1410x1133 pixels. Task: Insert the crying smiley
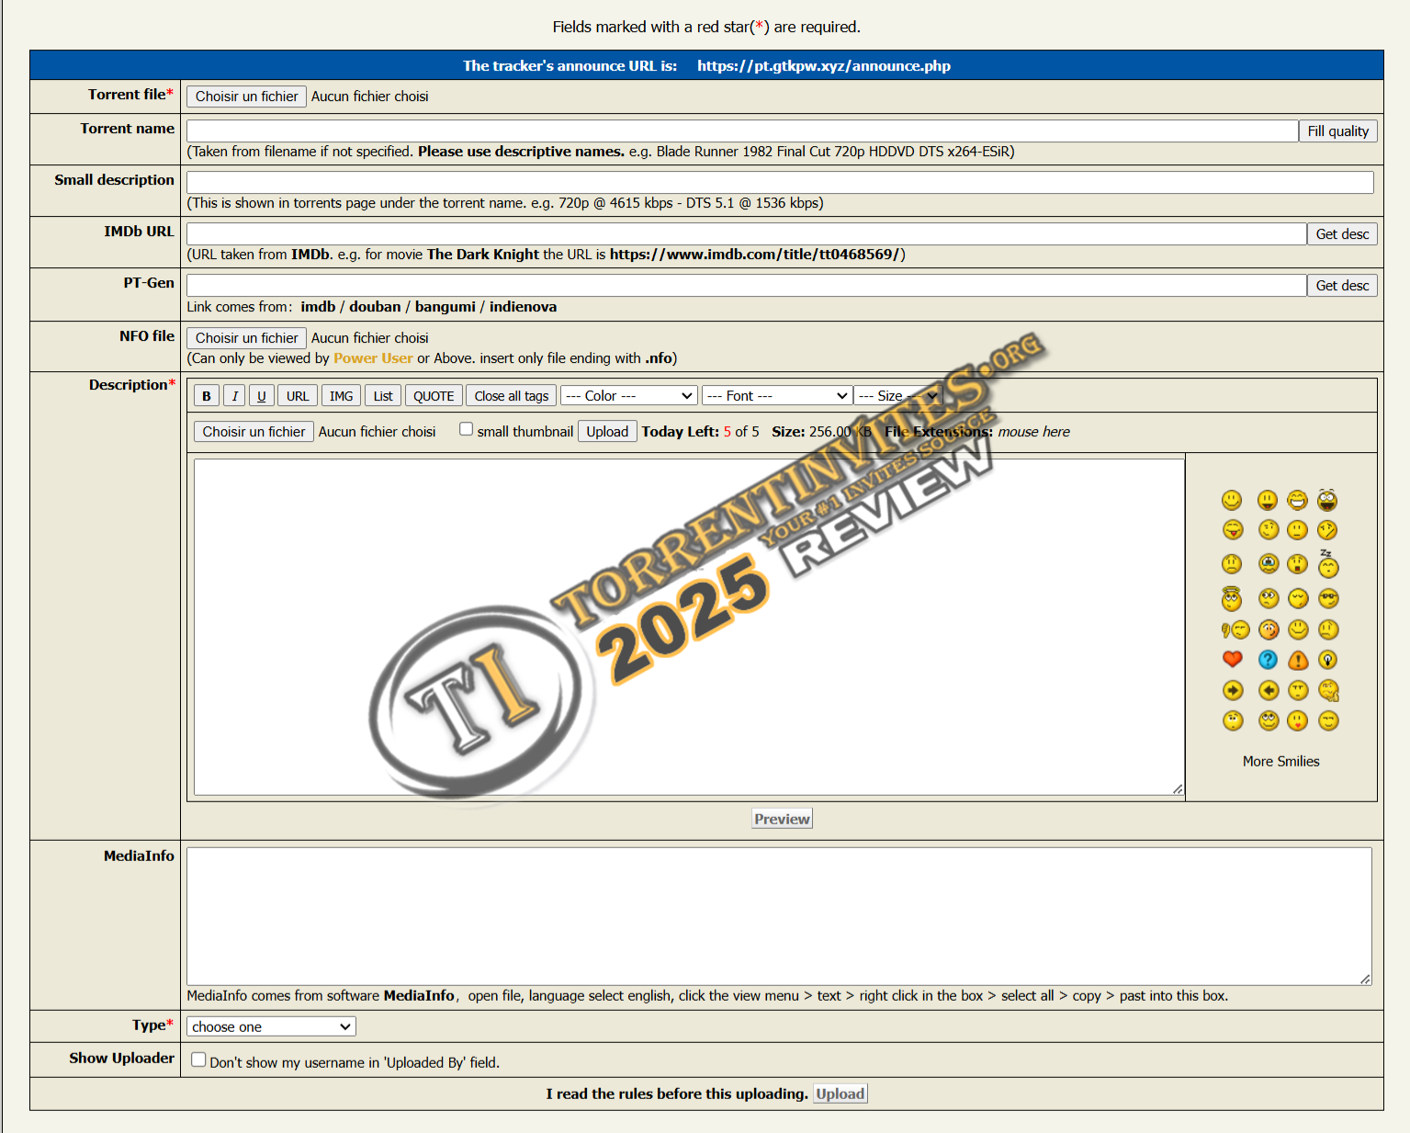point(1269,564)
